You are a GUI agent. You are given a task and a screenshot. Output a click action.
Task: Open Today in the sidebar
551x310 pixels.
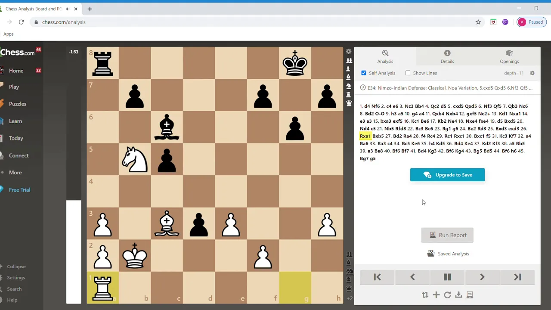pos(16,138)
